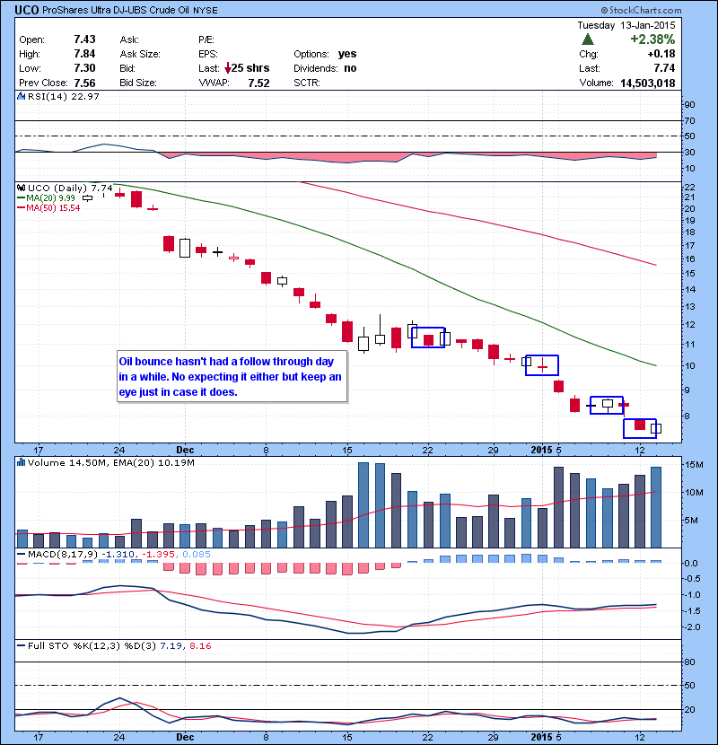Click the oil bounce annotation text box
Viewport: 718px width, 745px height.
coord(232,377)
